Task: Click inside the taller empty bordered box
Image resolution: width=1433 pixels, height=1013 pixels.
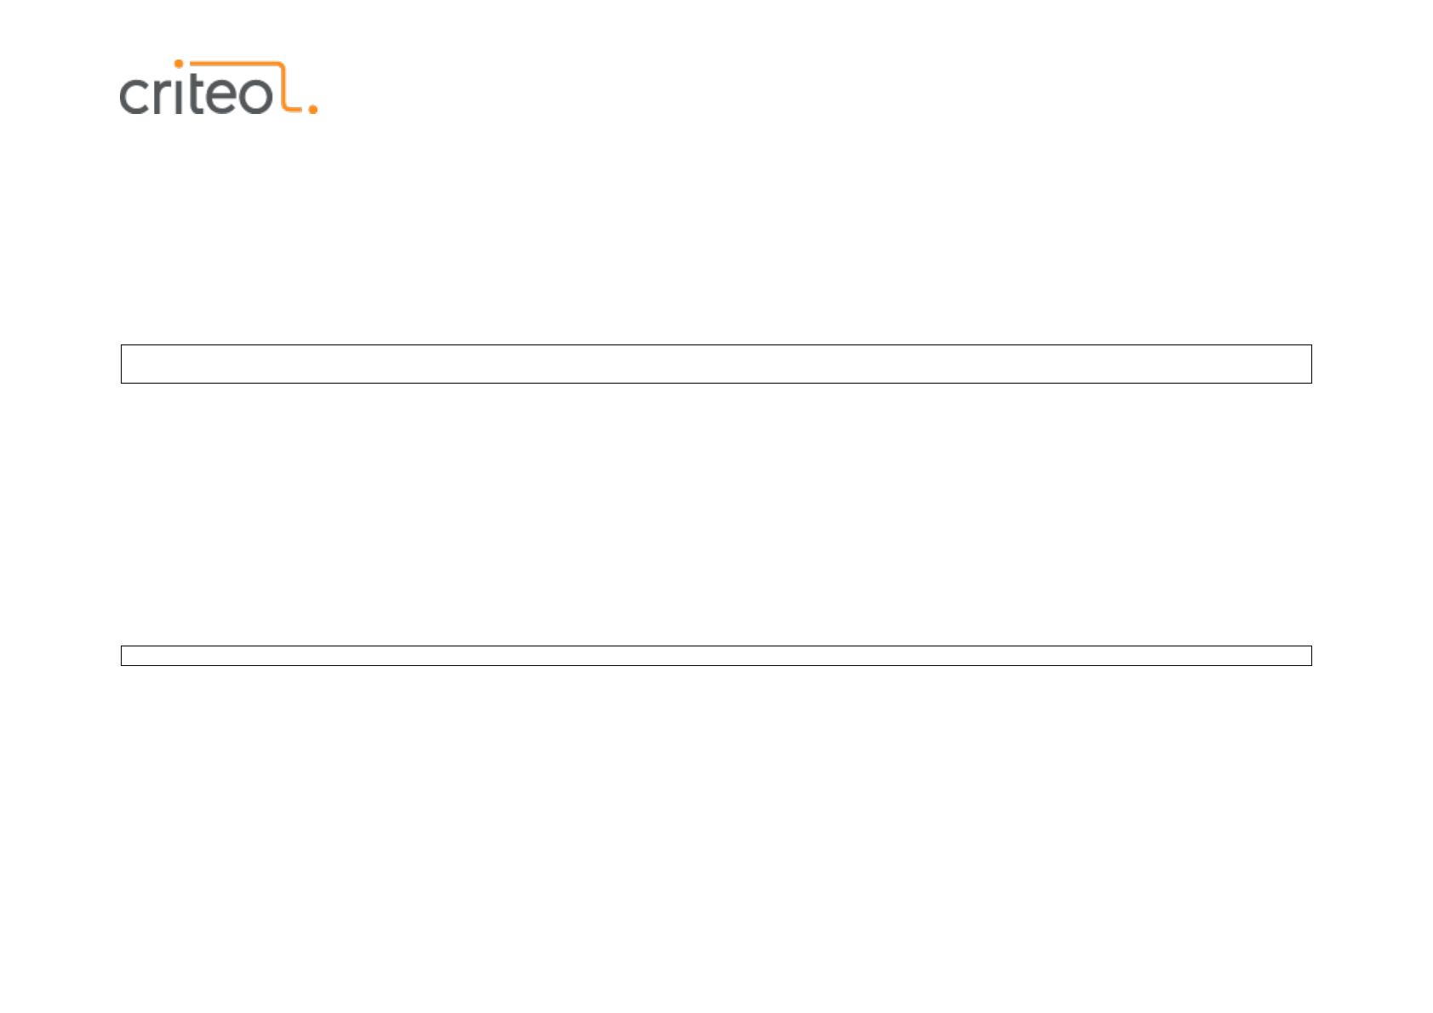Action: click(x=716, y=364)
